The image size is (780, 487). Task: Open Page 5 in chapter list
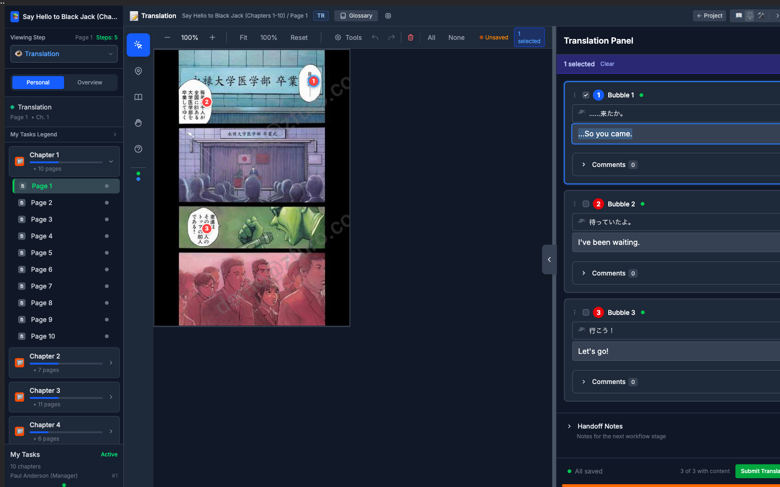tap(66, 253)
